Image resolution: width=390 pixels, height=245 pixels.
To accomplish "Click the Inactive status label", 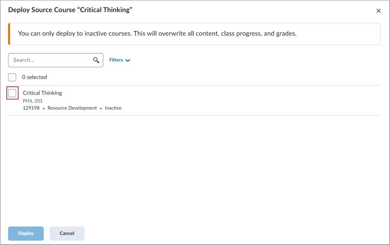I will tap(113, 108).
